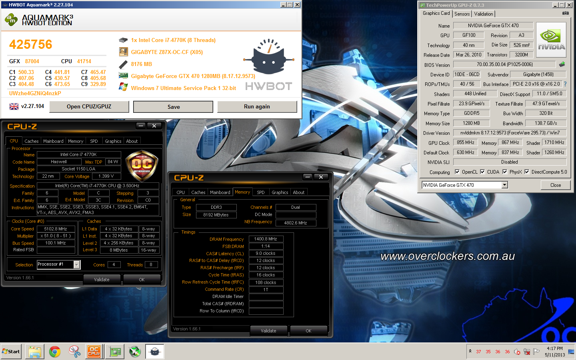Image resolution: width=576 pixels, height=360 pixels.
Task: Click the Bus Interface question mark help
Action: pos(565,84)
